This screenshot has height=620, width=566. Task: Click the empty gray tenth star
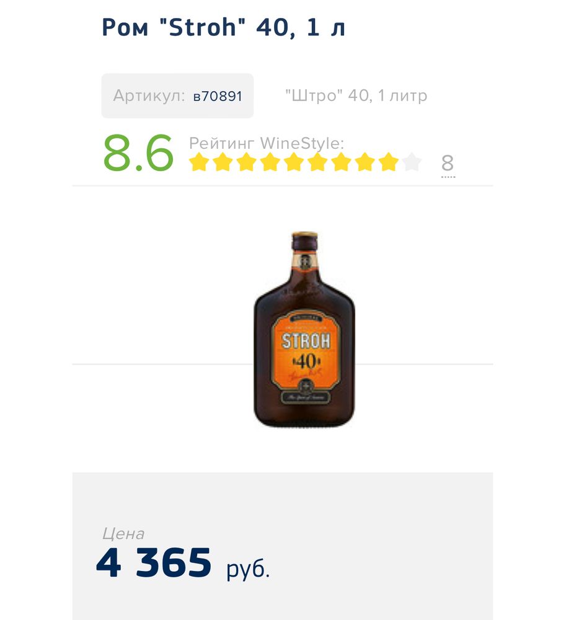point(412,162)
